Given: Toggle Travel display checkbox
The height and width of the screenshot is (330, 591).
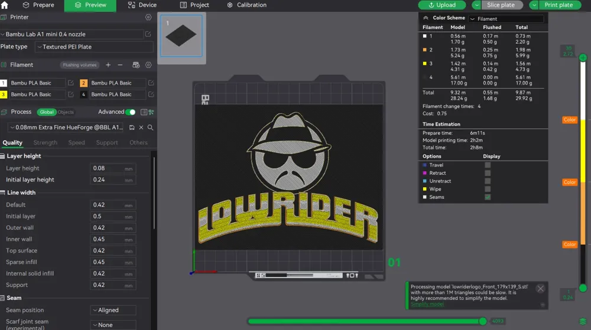Looking at the screenshot, I should click(x=488, y=165).
